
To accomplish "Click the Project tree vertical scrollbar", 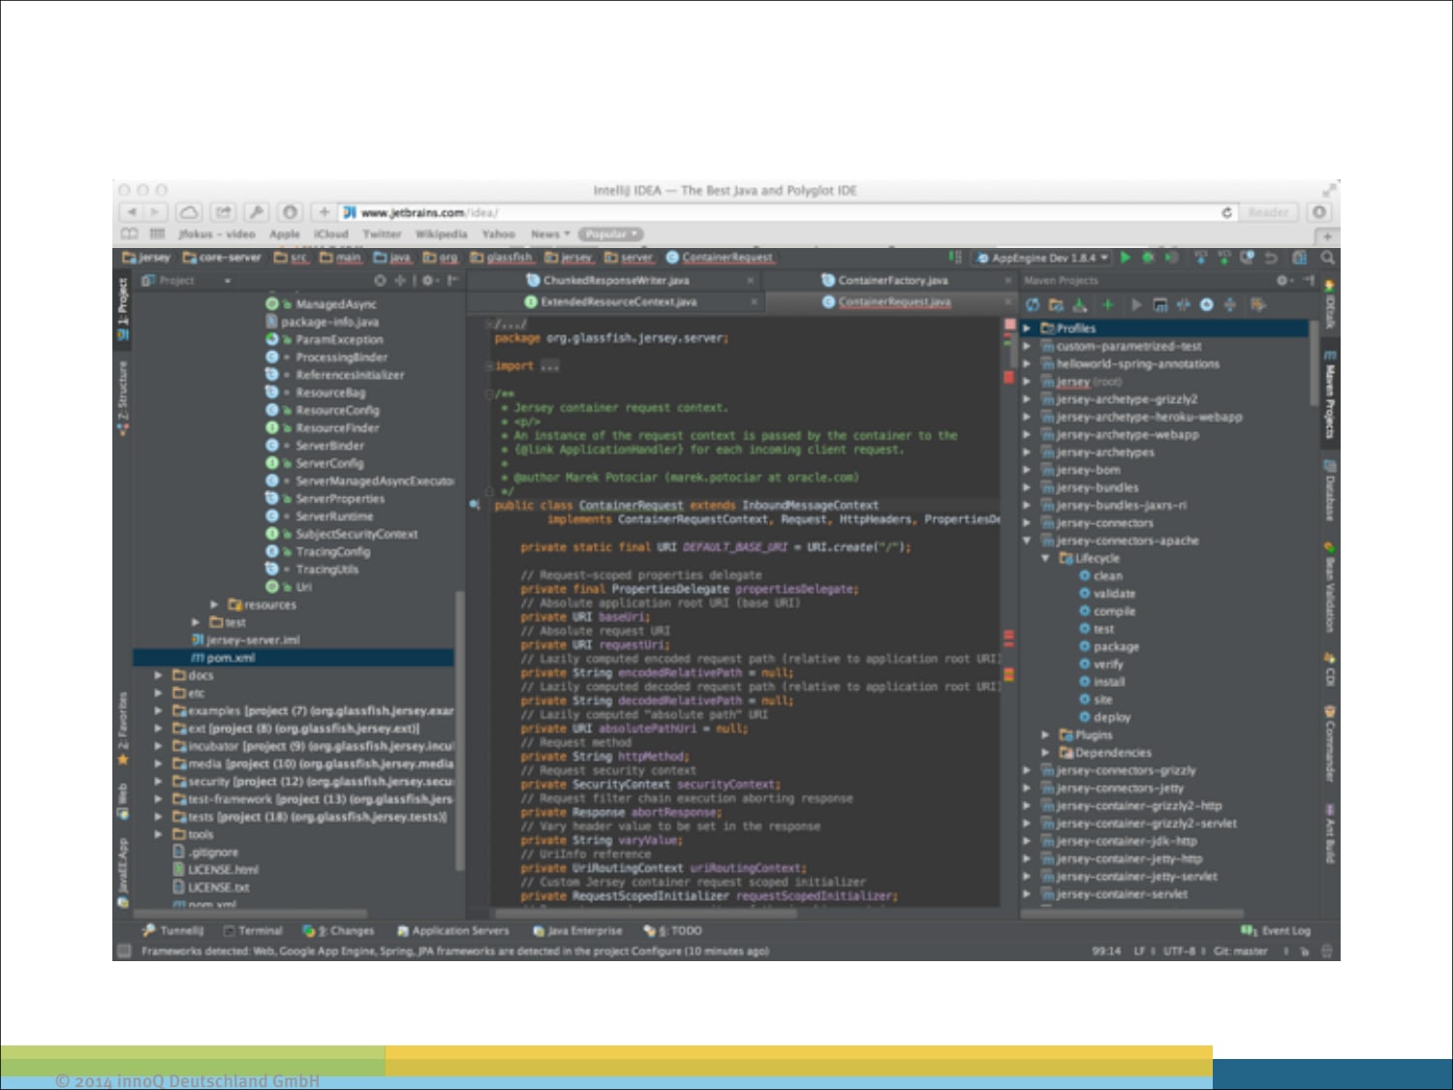I will 459,732.
